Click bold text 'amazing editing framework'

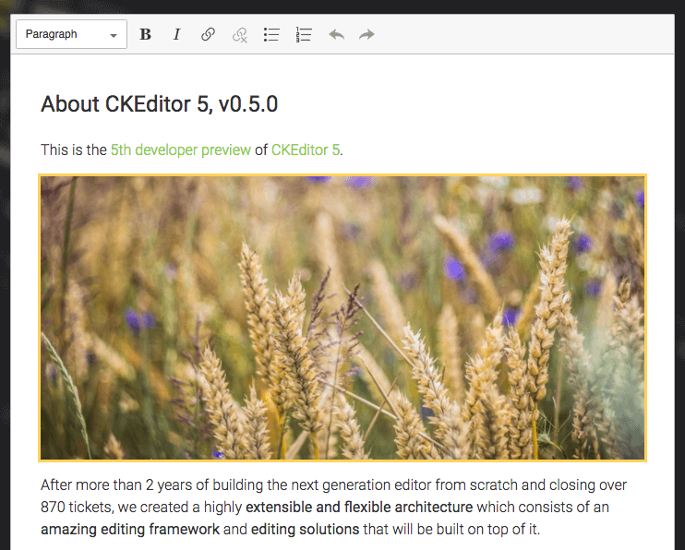click(x=130, y=530)
